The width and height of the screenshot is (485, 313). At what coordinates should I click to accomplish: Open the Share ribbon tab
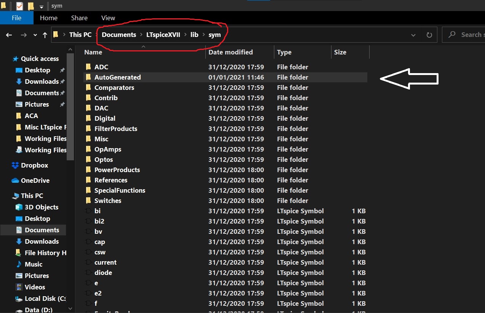tap(79, 18)
